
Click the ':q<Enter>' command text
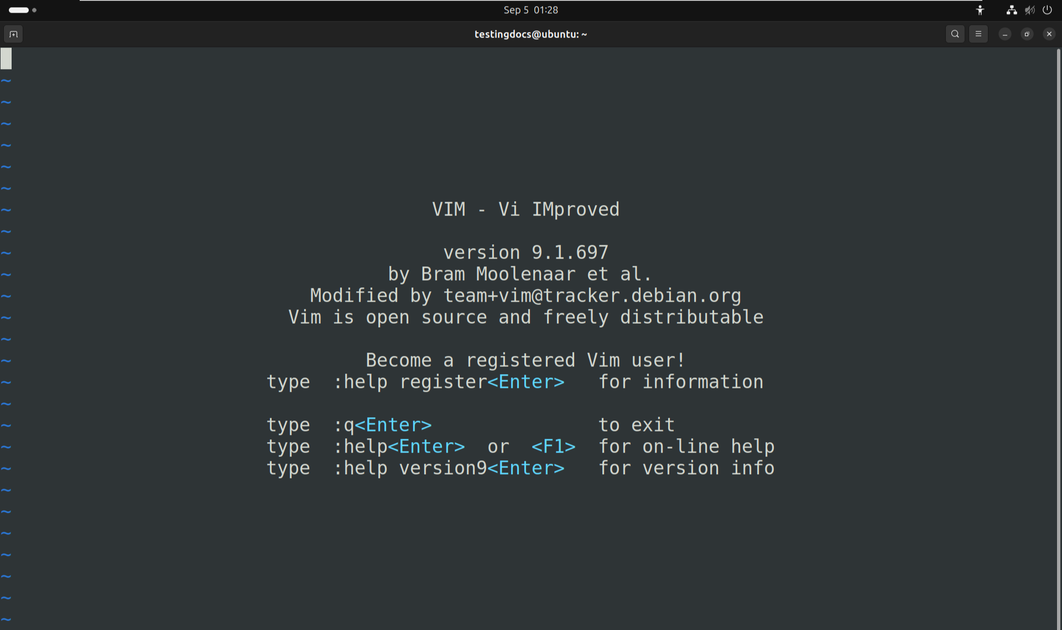click(382, 425)
